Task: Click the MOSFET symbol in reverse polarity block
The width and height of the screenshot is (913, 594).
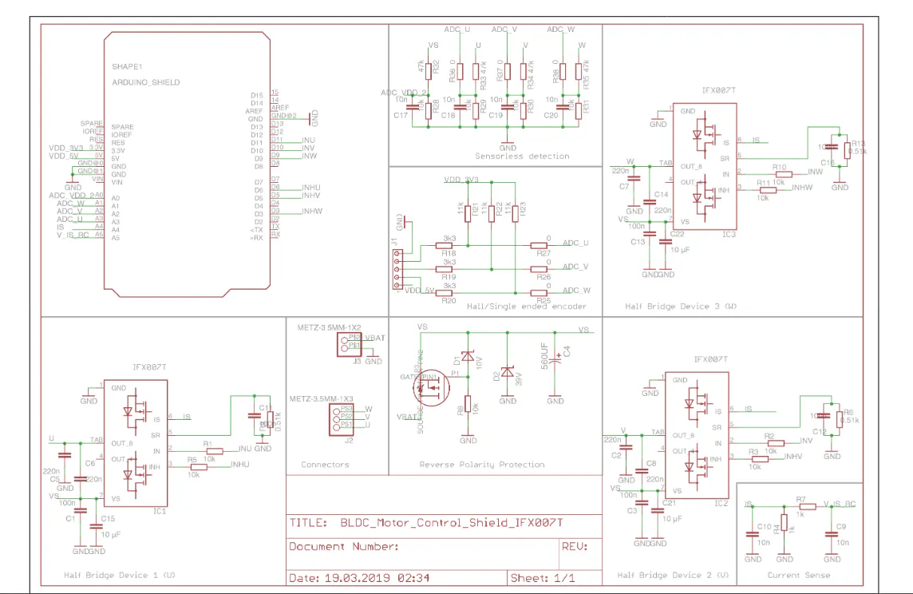Action: point(432,389)
